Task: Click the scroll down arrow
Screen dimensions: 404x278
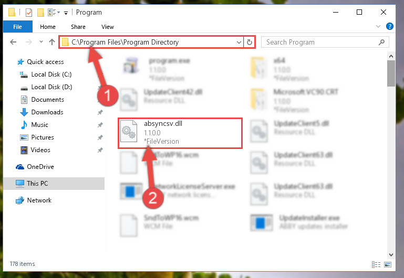Action: [x=391, y=254]
